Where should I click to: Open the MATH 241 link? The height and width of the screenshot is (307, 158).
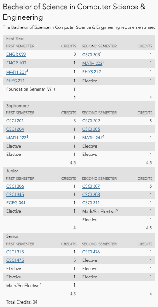click(92, 138)
